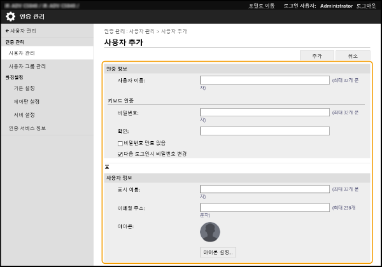
Task: Click the 아이콘 설정 button
Action: 218,252
